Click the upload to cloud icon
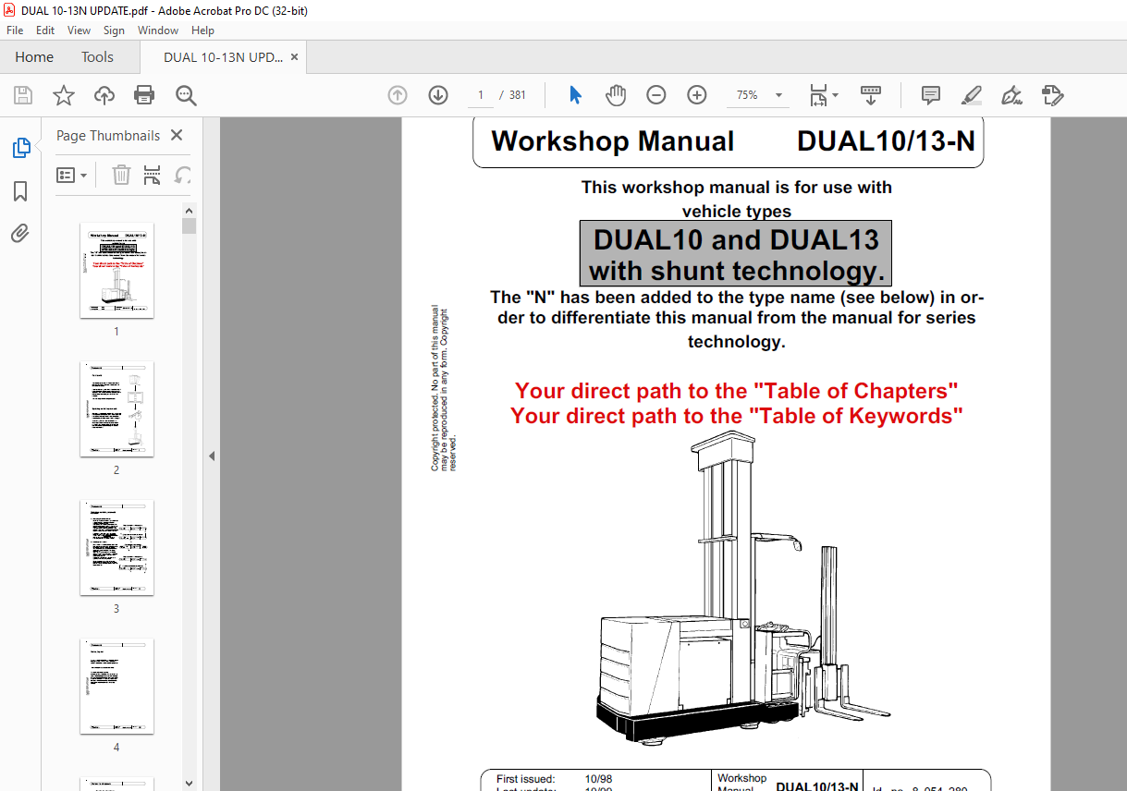The width and height of the screenshot is (1127, 791). (104, 95)
